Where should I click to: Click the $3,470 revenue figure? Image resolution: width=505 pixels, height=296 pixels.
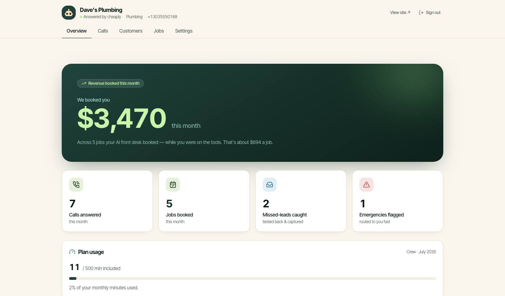122,118
